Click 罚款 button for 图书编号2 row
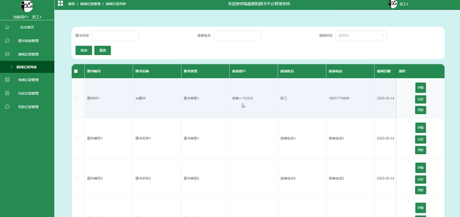The image size is (460, 217). pos(420,190)
